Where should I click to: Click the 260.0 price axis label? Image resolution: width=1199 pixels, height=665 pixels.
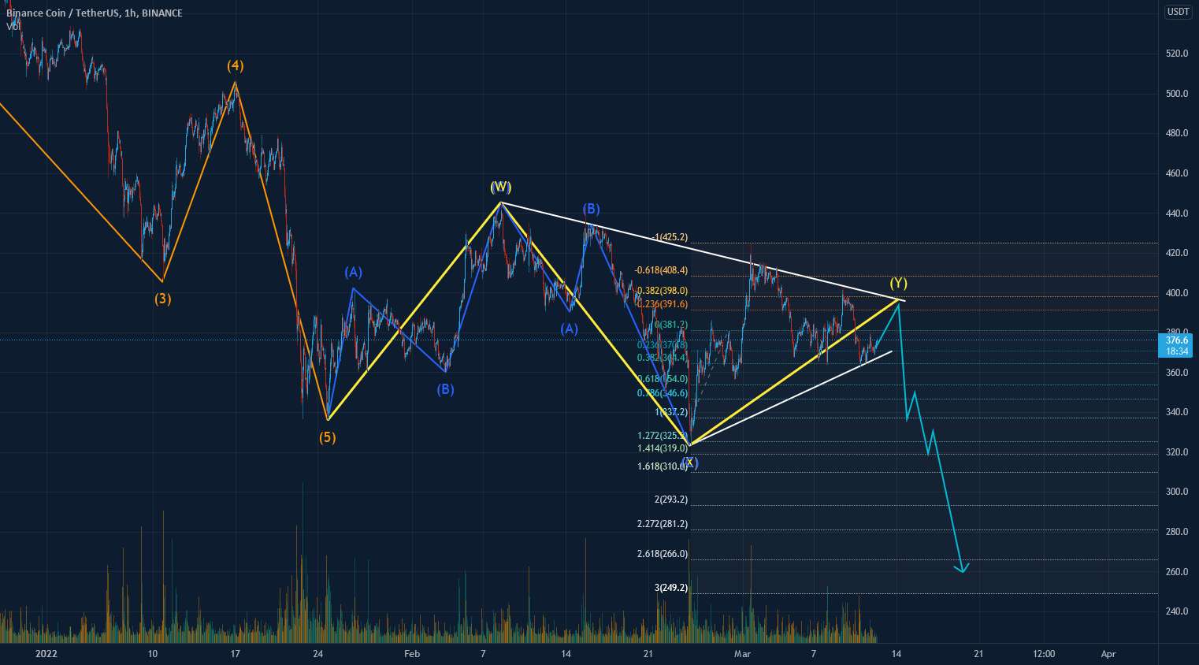tap(1177, 572)
